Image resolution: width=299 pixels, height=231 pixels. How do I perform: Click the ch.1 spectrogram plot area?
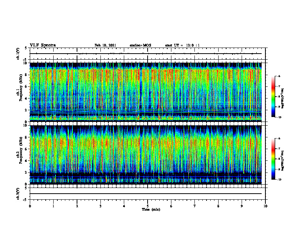click(146, 92)
